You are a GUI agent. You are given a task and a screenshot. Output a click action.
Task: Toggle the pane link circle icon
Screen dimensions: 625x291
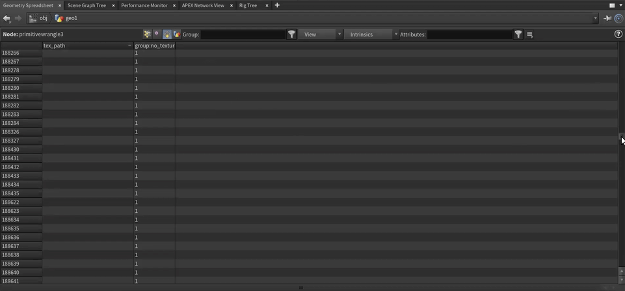(618, 18)
